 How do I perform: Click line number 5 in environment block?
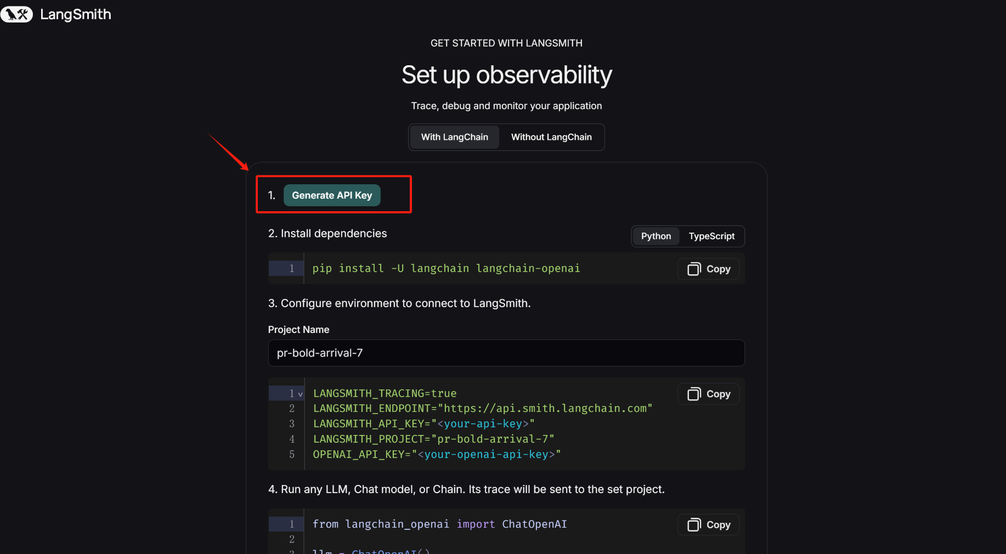coord(292,455)
